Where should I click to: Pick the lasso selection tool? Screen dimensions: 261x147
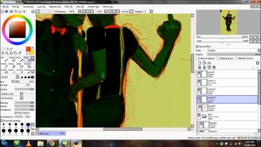[7, 49]
